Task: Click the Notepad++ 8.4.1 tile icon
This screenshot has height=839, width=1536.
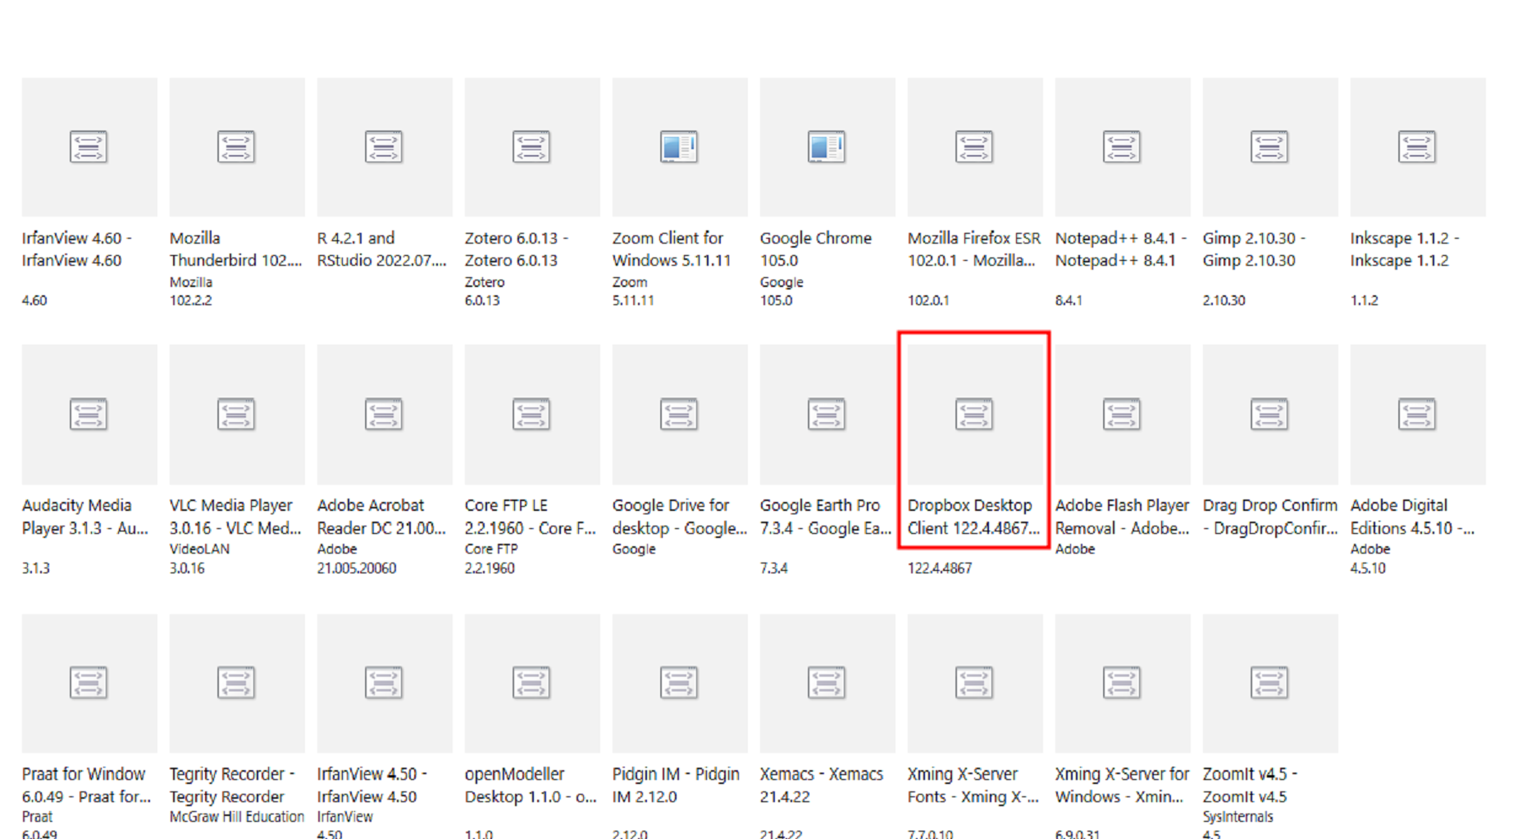Action: 1122,148
